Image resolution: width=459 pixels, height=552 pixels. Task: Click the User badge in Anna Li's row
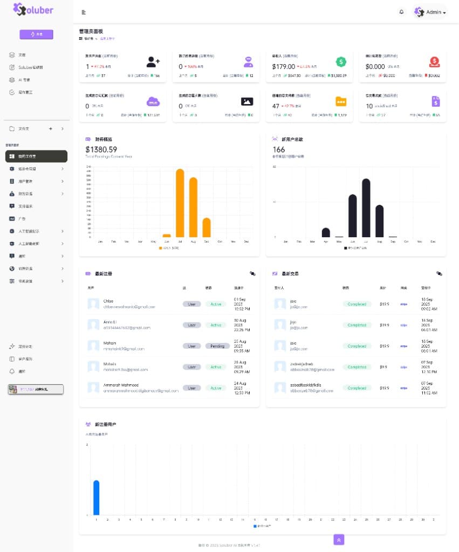(191, 325)
